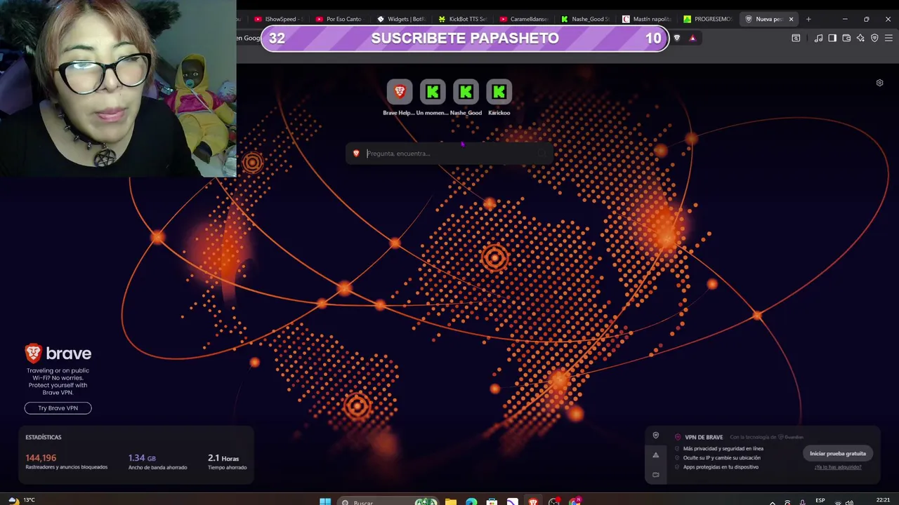The image size is (899, 505).
Task: Open Leo AI sparkle icon
Action: point(860,38)
